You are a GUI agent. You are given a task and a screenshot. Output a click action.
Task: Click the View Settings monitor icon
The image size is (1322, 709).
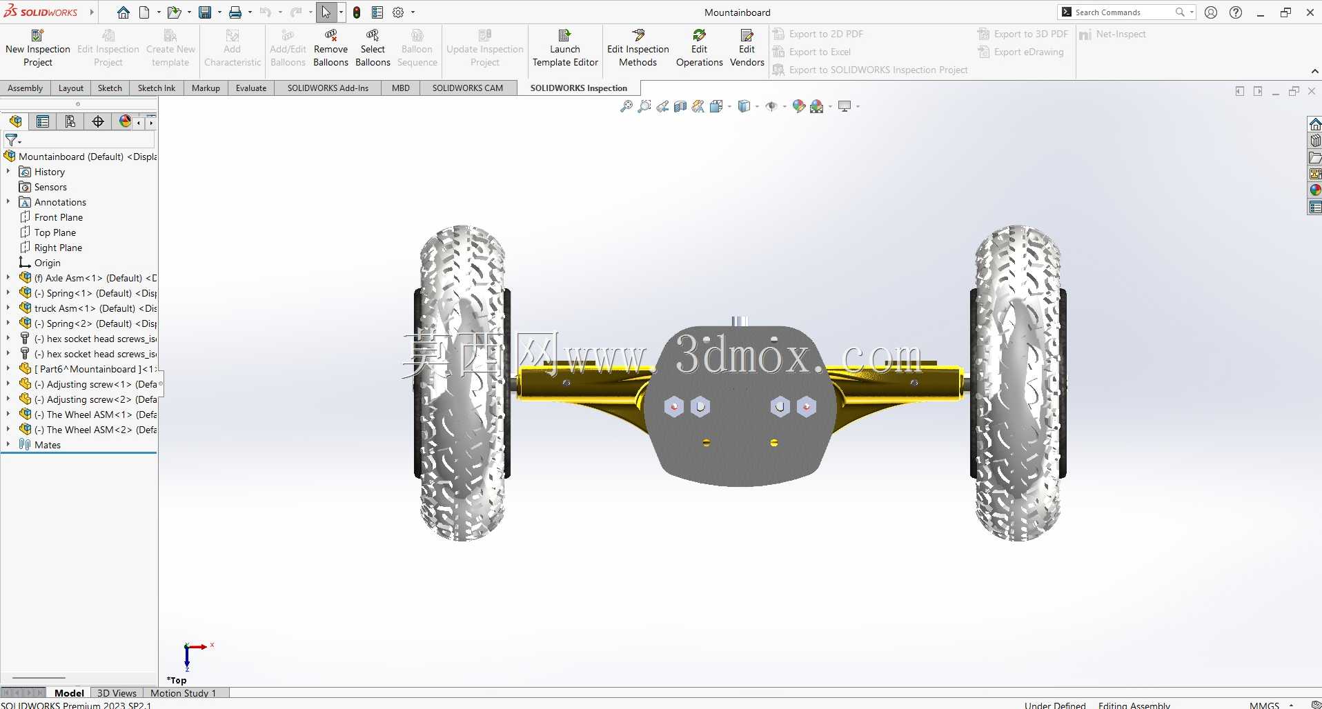coord(845,106)
